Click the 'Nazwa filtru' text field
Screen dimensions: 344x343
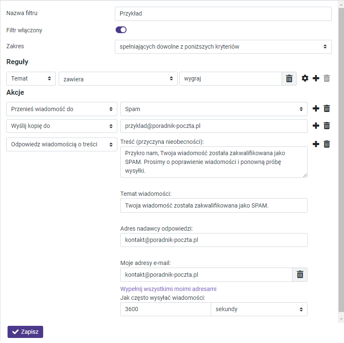click(223, 13)
